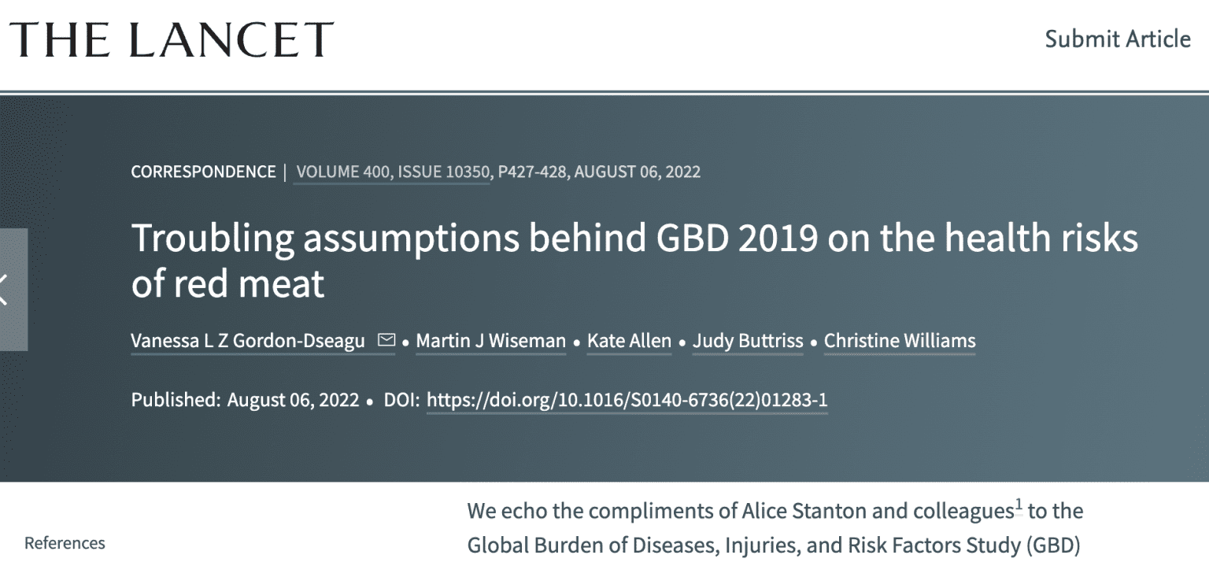Click the DOI label text
Image resolution: width=1209 pixels, height=566 pixels.
tap(401, 400)
